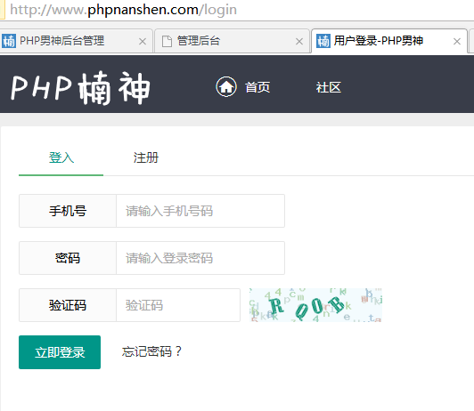
Task: Focus the 手机号 input field
Action: (x=200, y=211)
